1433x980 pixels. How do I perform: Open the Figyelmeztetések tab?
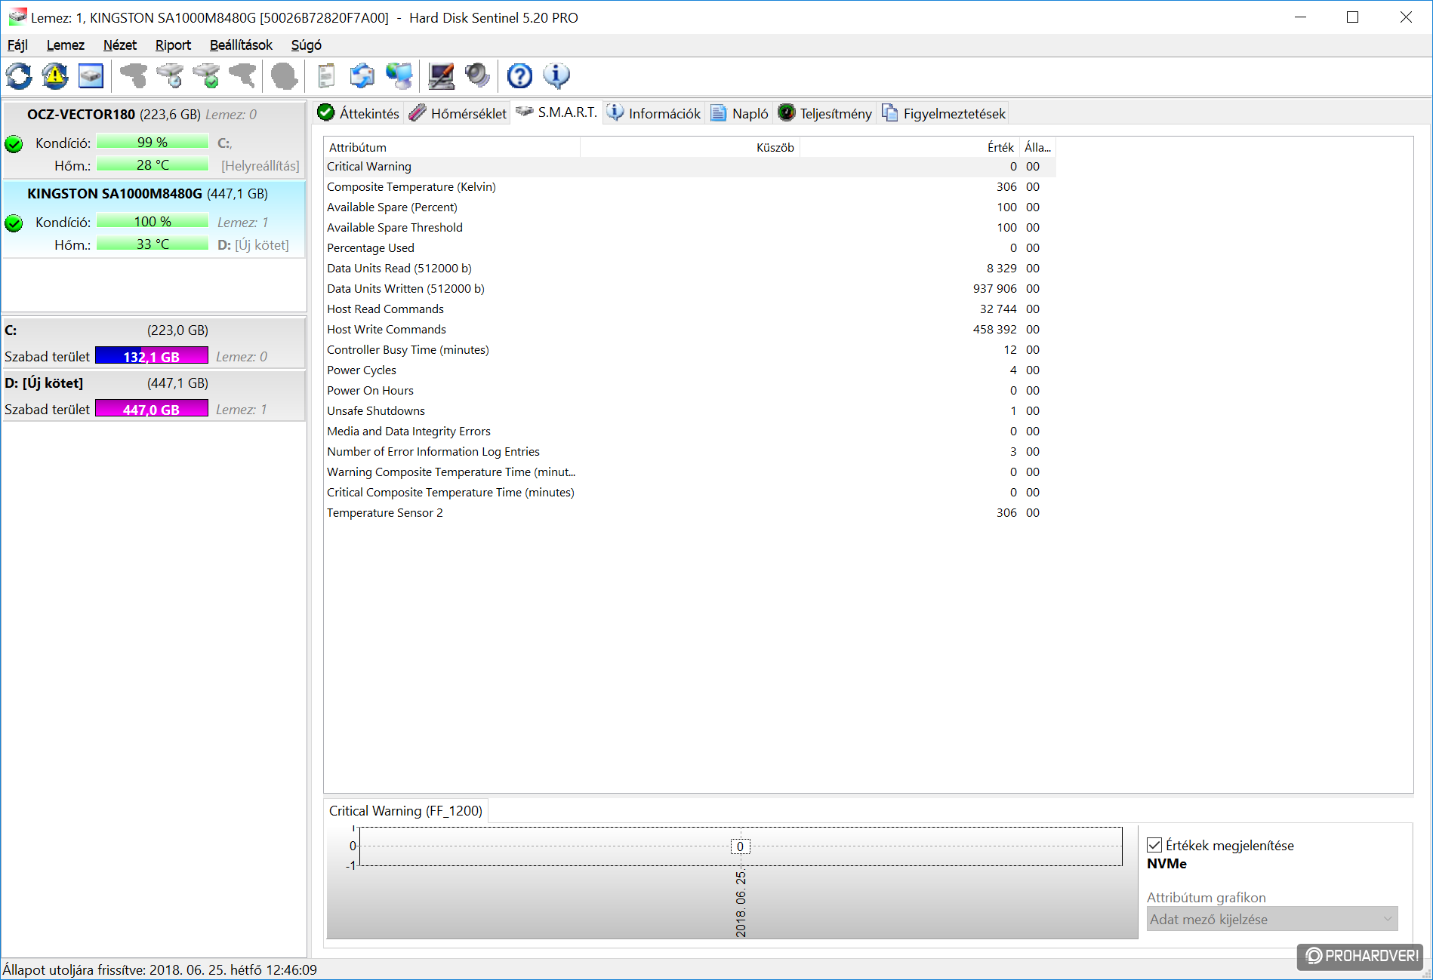click(x=944, y=113)
